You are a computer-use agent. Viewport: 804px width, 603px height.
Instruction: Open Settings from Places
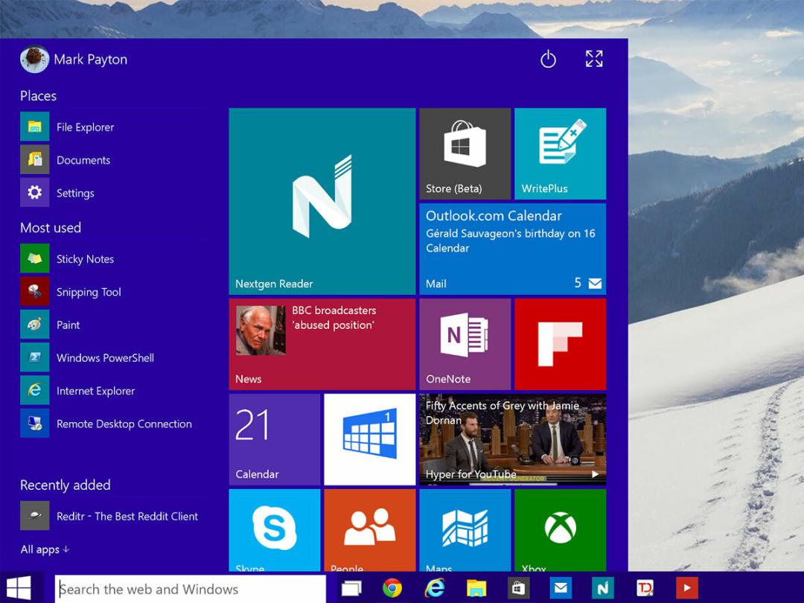(74, 193)
